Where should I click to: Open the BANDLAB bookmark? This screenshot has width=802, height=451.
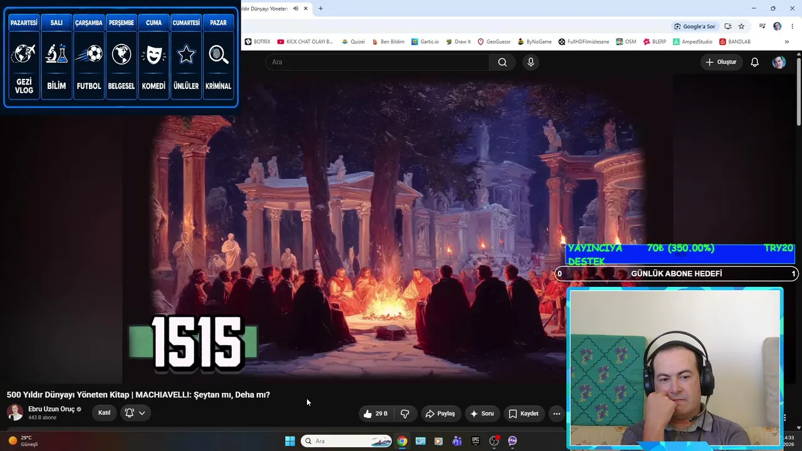(735, 42)
